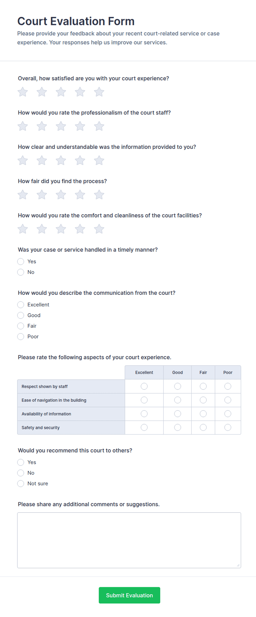The image size is (256, 617).
Task: Click the first star for overall satisfaction
Action: tap(23, 92)
